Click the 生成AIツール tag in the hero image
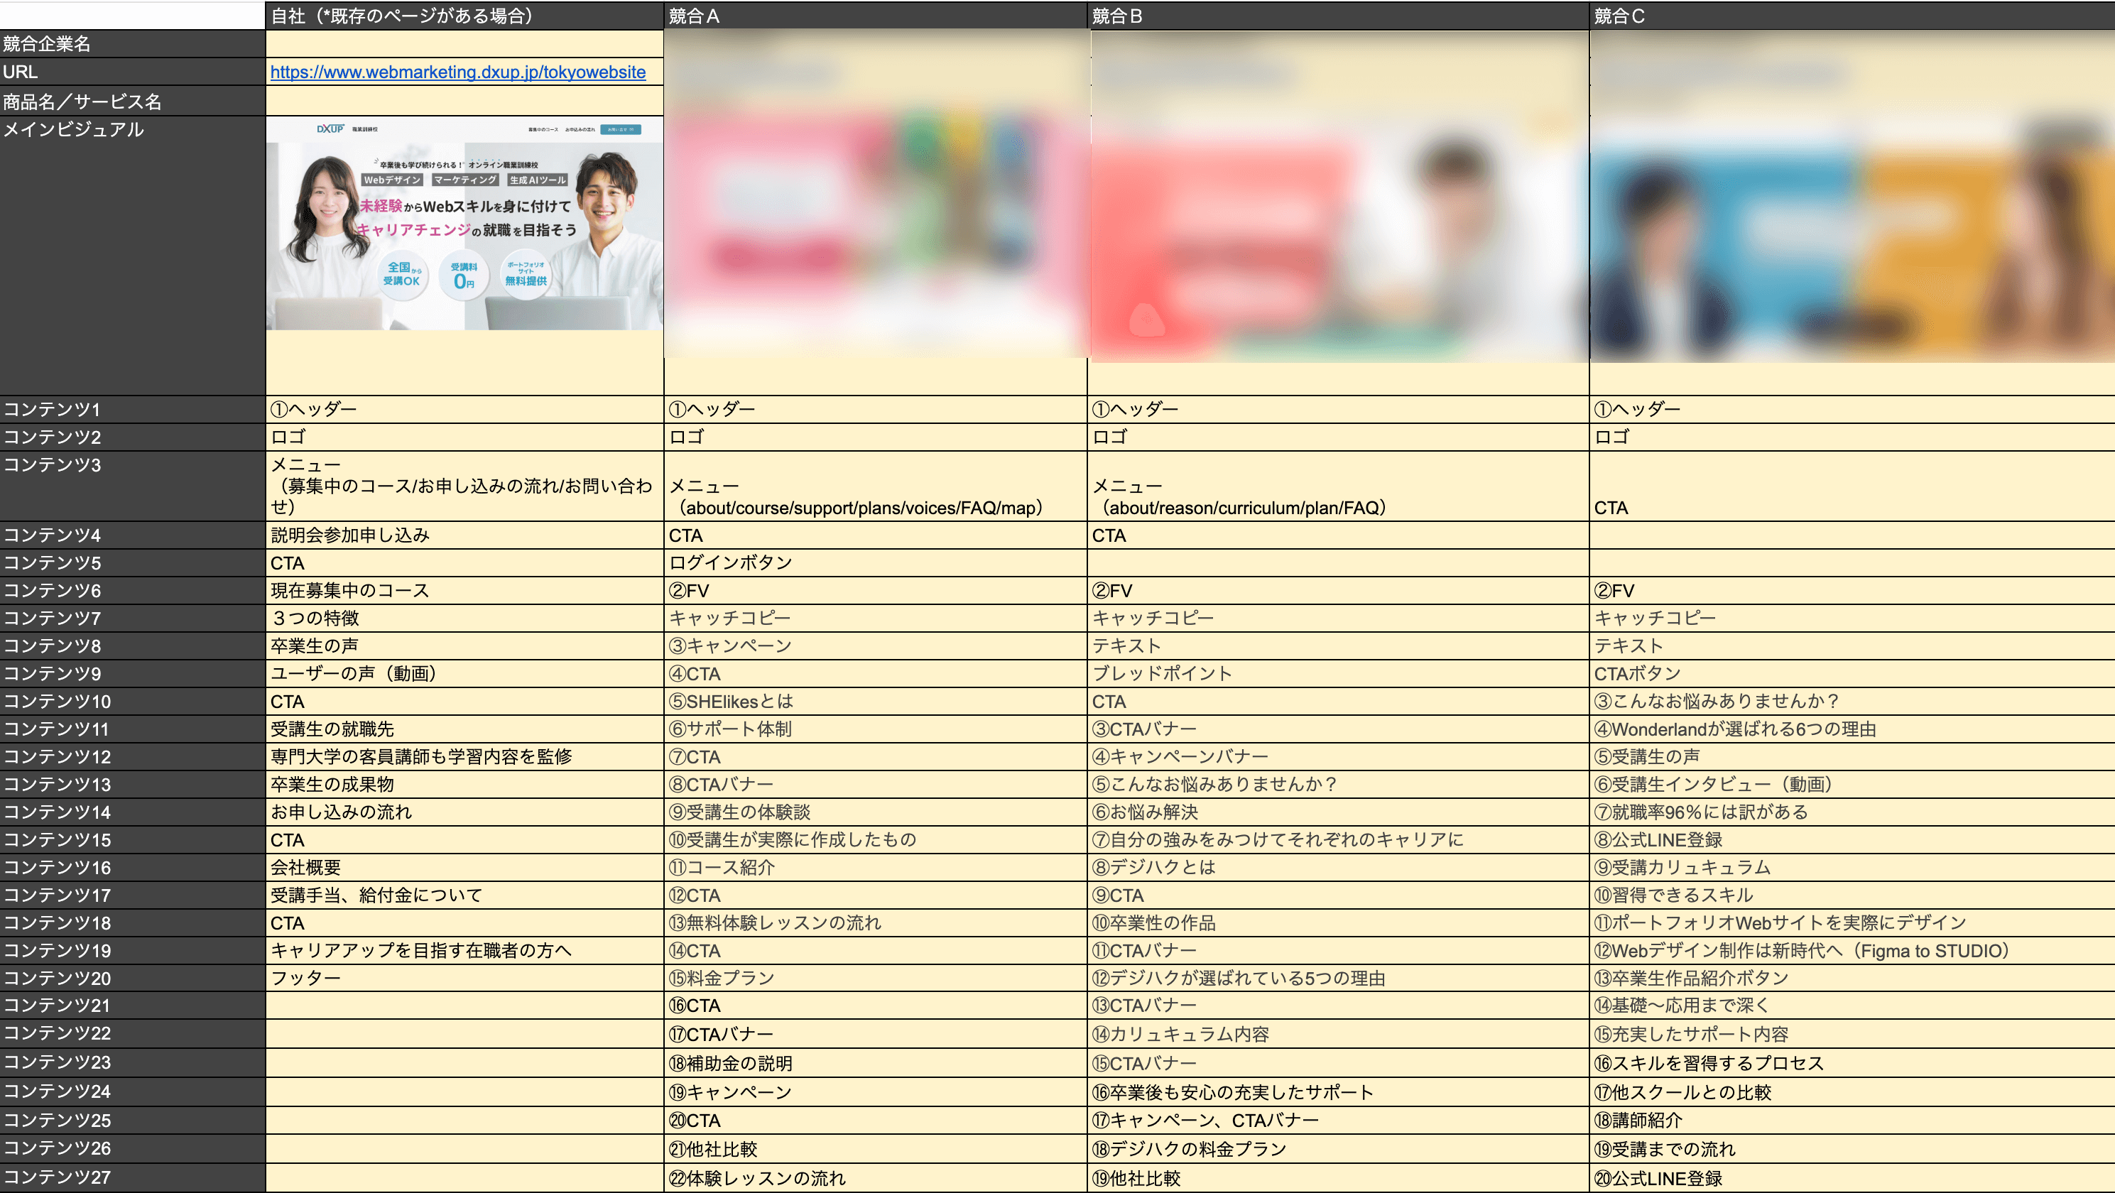 click(x=537, y=180)
